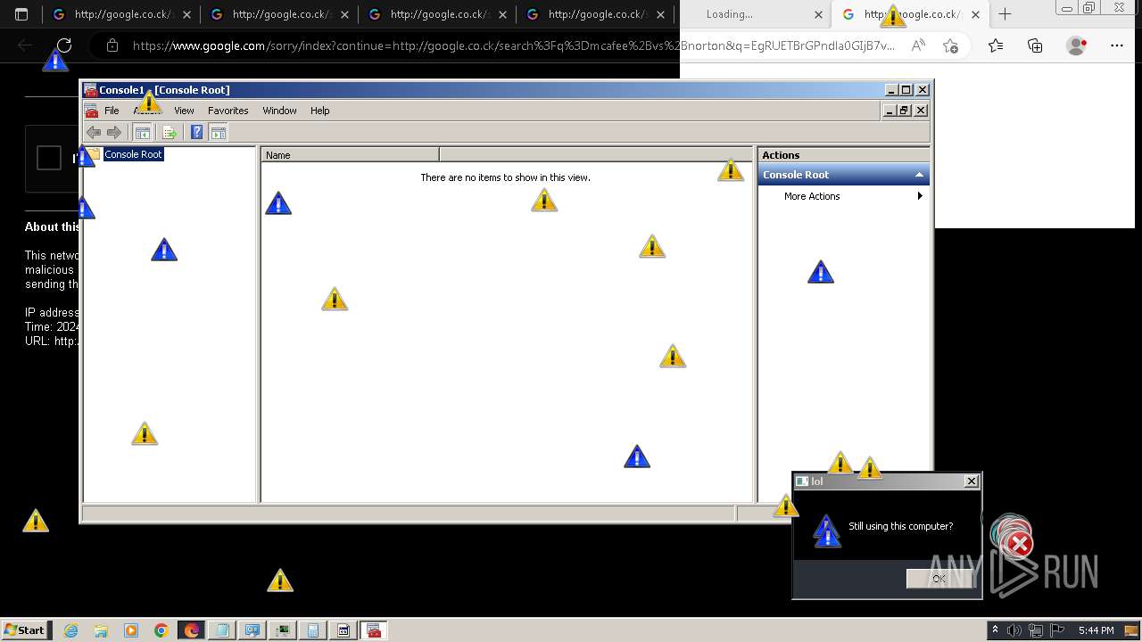Click the browser Refresh button
The width and height of the screenshot is (1142, 642).
64,45
